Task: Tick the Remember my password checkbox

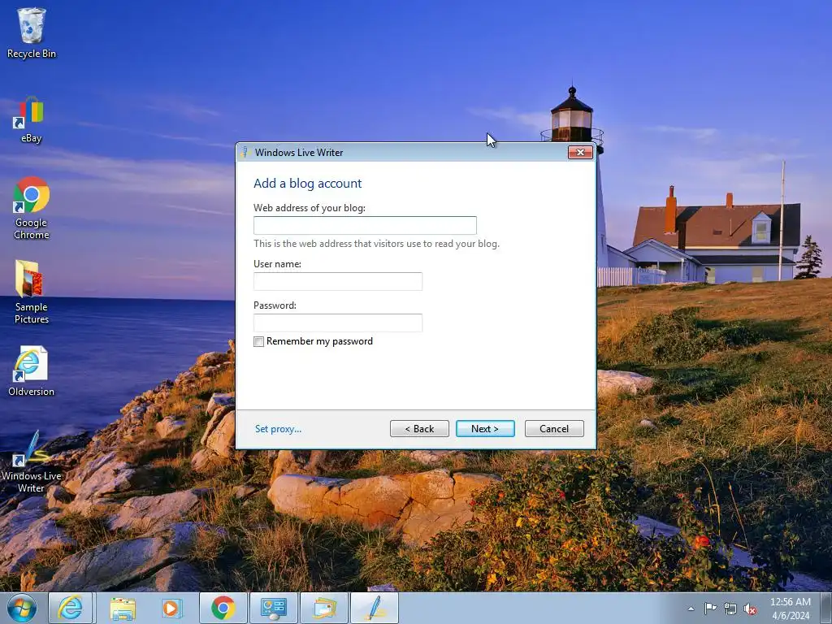Action: pyautogui.click(x=259, y=342)
